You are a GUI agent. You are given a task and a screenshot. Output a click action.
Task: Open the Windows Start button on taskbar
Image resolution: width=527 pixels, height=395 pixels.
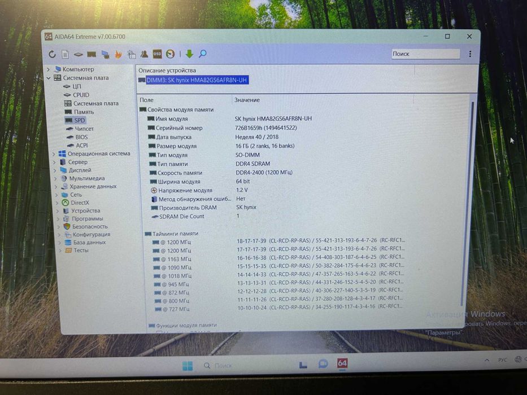point(188,366)
